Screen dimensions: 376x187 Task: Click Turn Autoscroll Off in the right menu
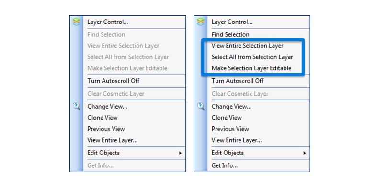coord(238,81)
